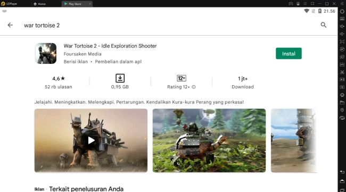Click the 4,6 star rating
The image size is (346, 192).
(59, 79)
